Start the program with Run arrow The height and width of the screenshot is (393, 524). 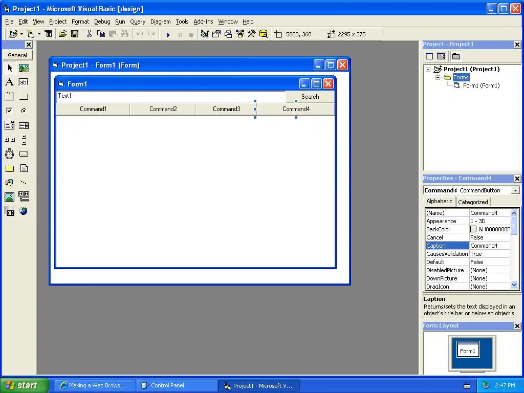[x=168, y=34]
